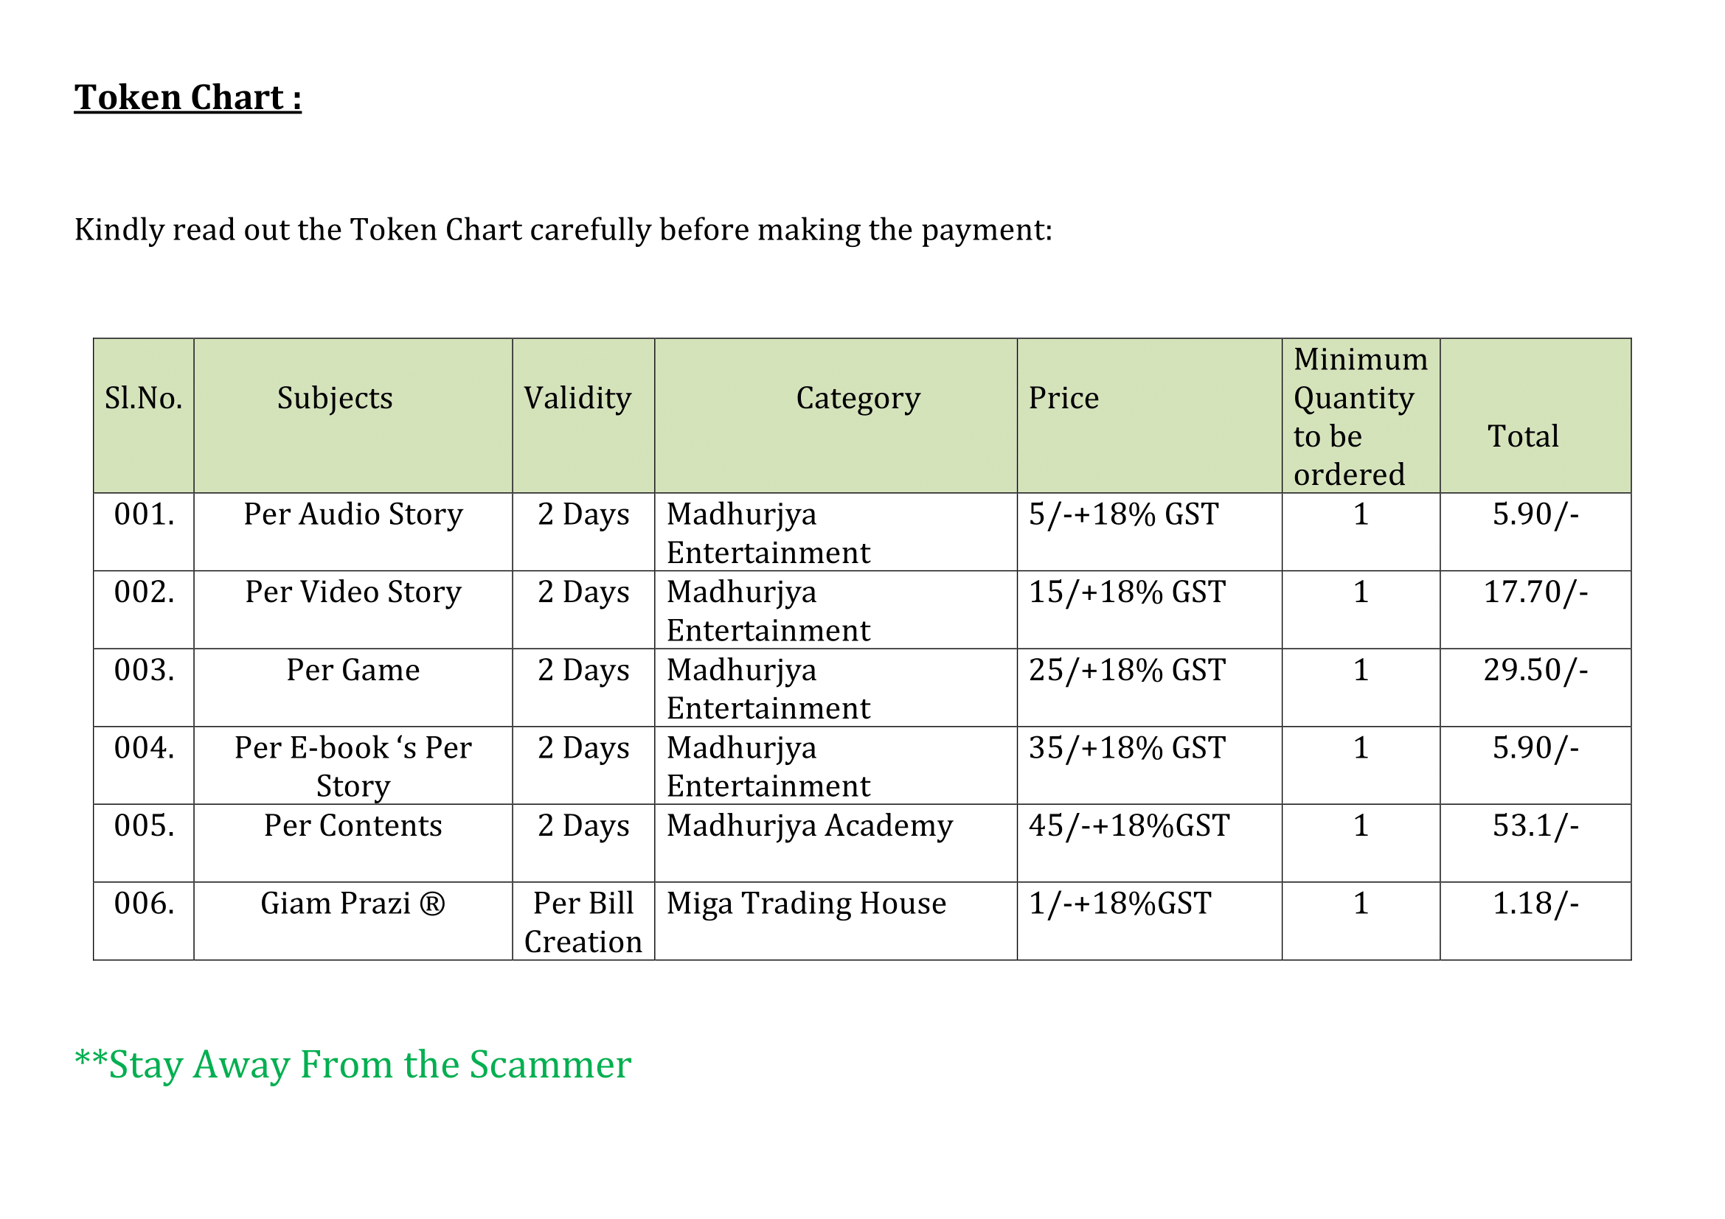Screen dimensions: 1725x1219
Task: Select the "Subjects" column header
Action: [x=335, y=398]
